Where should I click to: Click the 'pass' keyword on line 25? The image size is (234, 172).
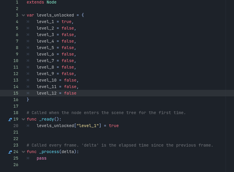[x=41, y=158]
